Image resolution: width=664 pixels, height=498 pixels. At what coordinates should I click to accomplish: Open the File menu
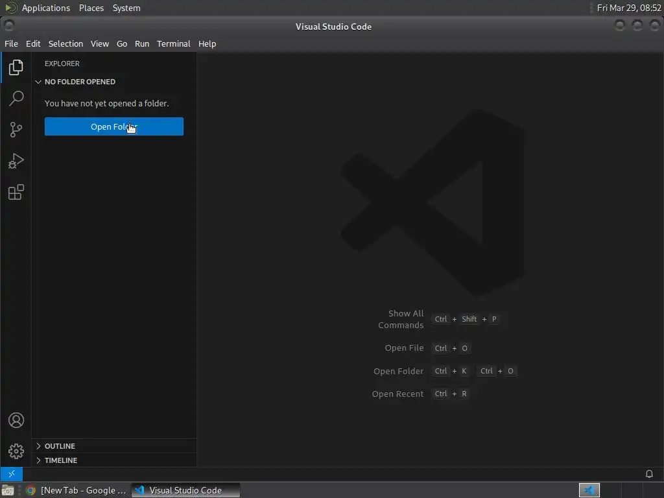click(x=11, y=43)
